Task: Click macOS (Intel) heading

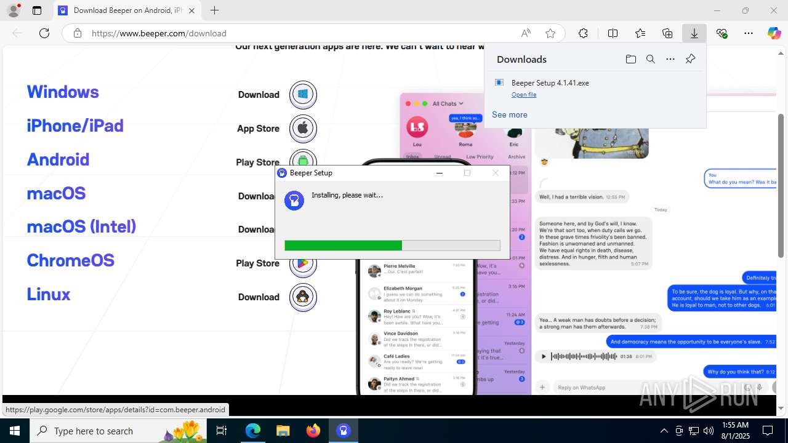Action: [81, 226]
